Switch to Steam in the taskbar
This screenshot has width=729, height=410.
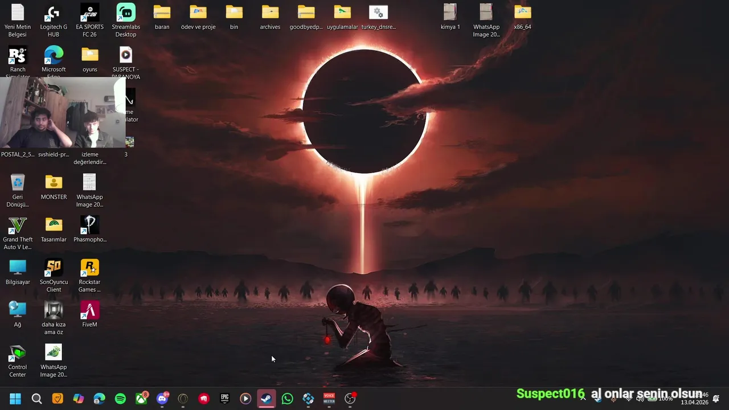[266, 399]
